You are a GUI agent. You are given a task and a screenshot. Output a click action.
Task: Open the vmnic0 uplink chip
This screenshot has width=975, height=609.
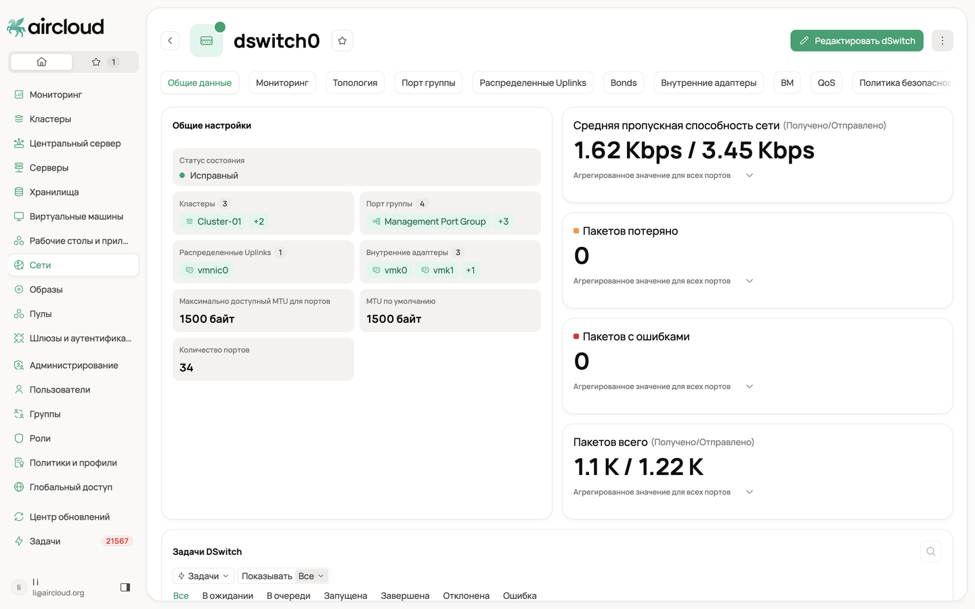point(207,270)
